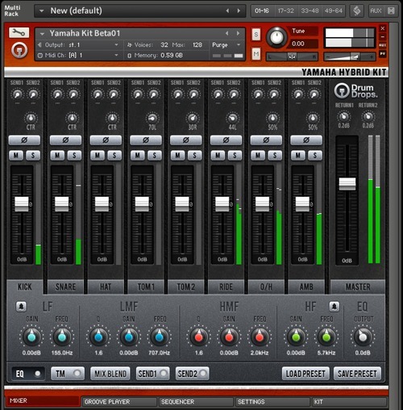
Task: Solo the AMB channel
Action: point(314,155)
